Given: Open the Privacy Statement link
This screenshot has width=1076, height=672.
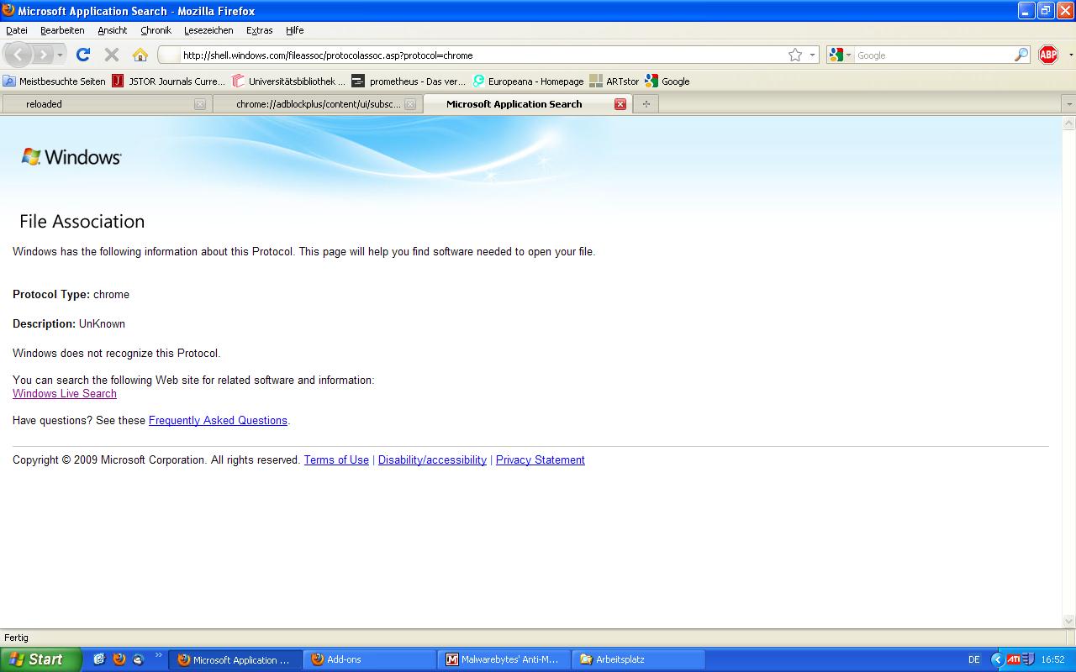Looking at the screenshot, I should (541, 460).
